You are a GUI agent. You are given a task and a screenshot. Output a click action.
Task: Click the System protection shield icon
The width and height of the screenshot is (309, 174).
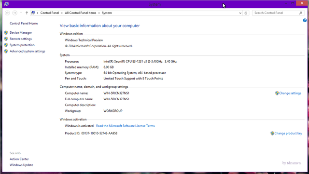pyautogui.click(x=6, y=45)
